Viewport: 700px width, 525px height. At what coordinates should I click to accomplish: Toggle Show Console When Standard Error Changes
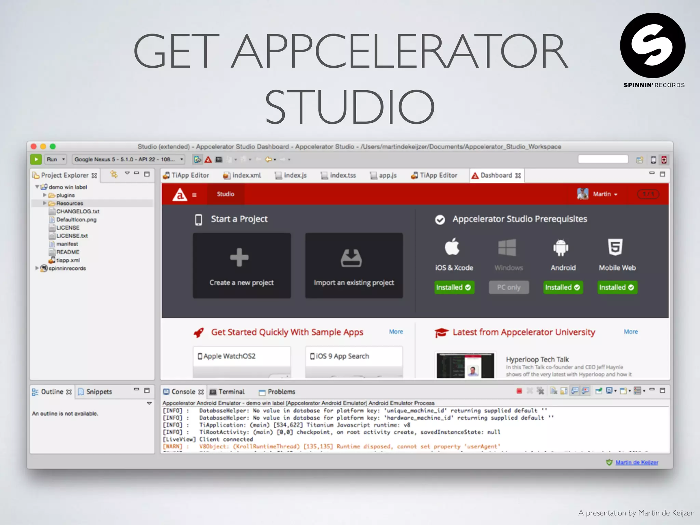tap(585, 391)
